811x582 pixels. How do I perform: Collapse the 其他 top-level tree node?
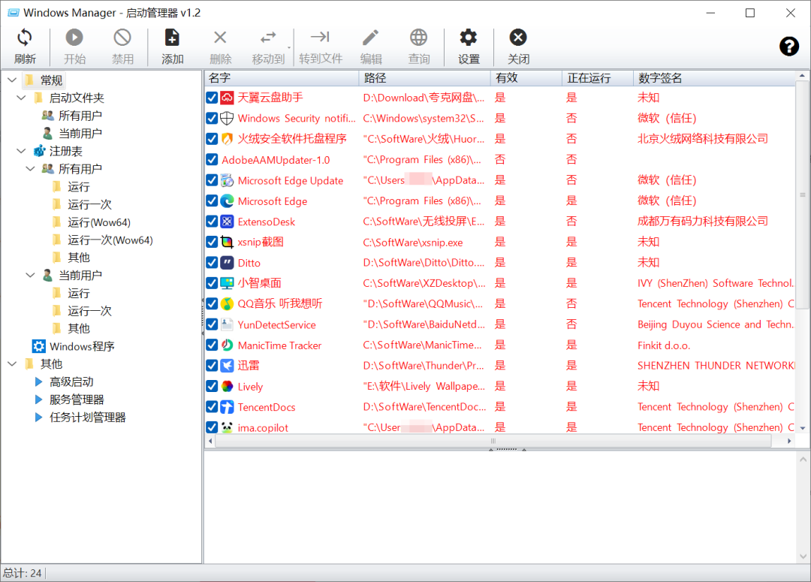12,363
